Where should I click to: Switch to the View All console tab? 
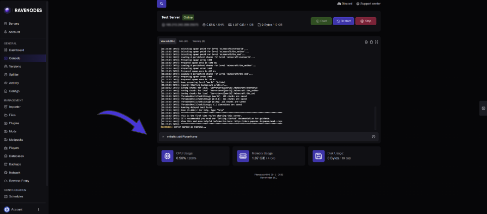pyautogui.click(x=168, y=41)
